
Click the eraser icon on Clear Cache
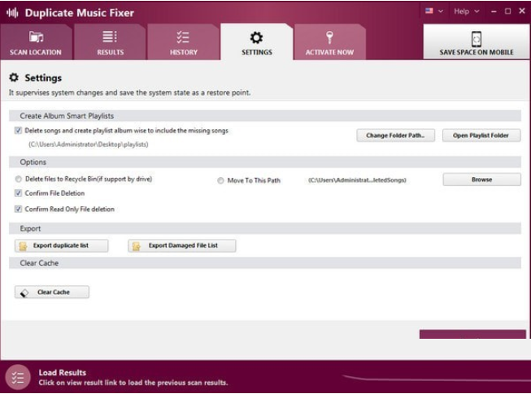[24, 292]
